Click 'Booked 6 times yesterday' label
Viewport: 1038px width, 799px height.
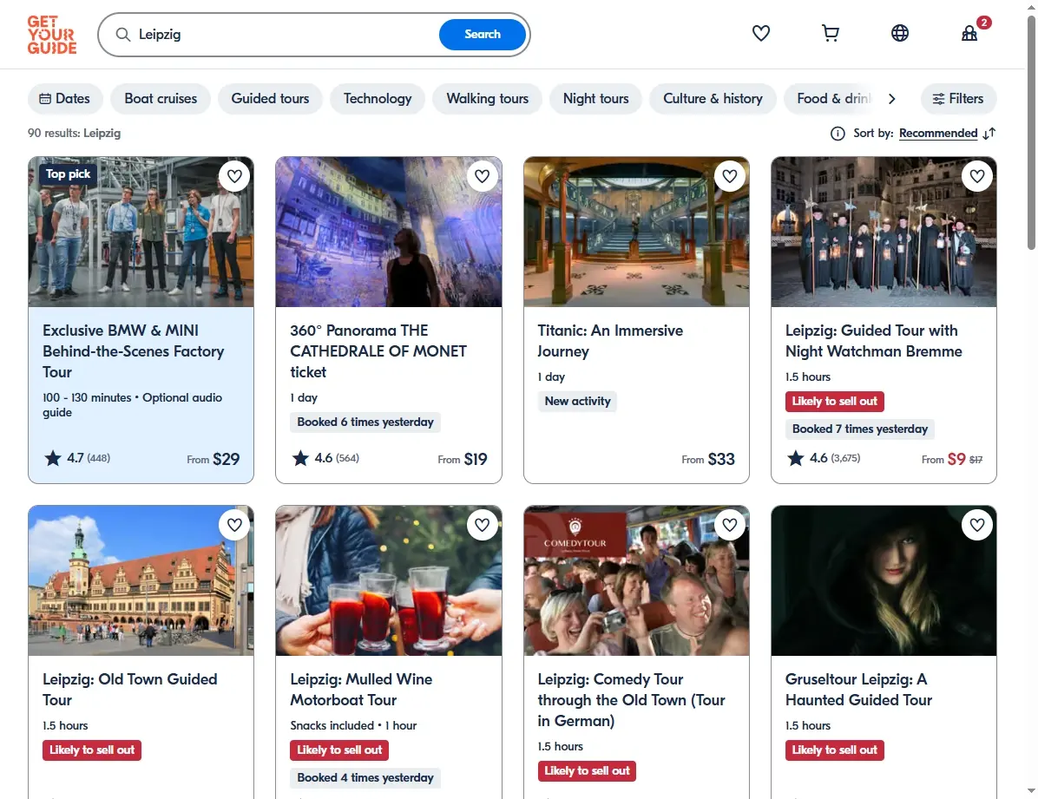click(x=365, y=422)
